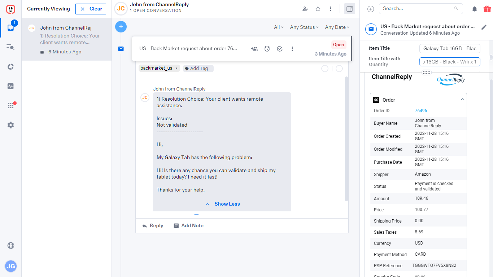Click the circled plus icon beside search
The height and width of the screenshot is (277, 493).
[x=371, y=9]
